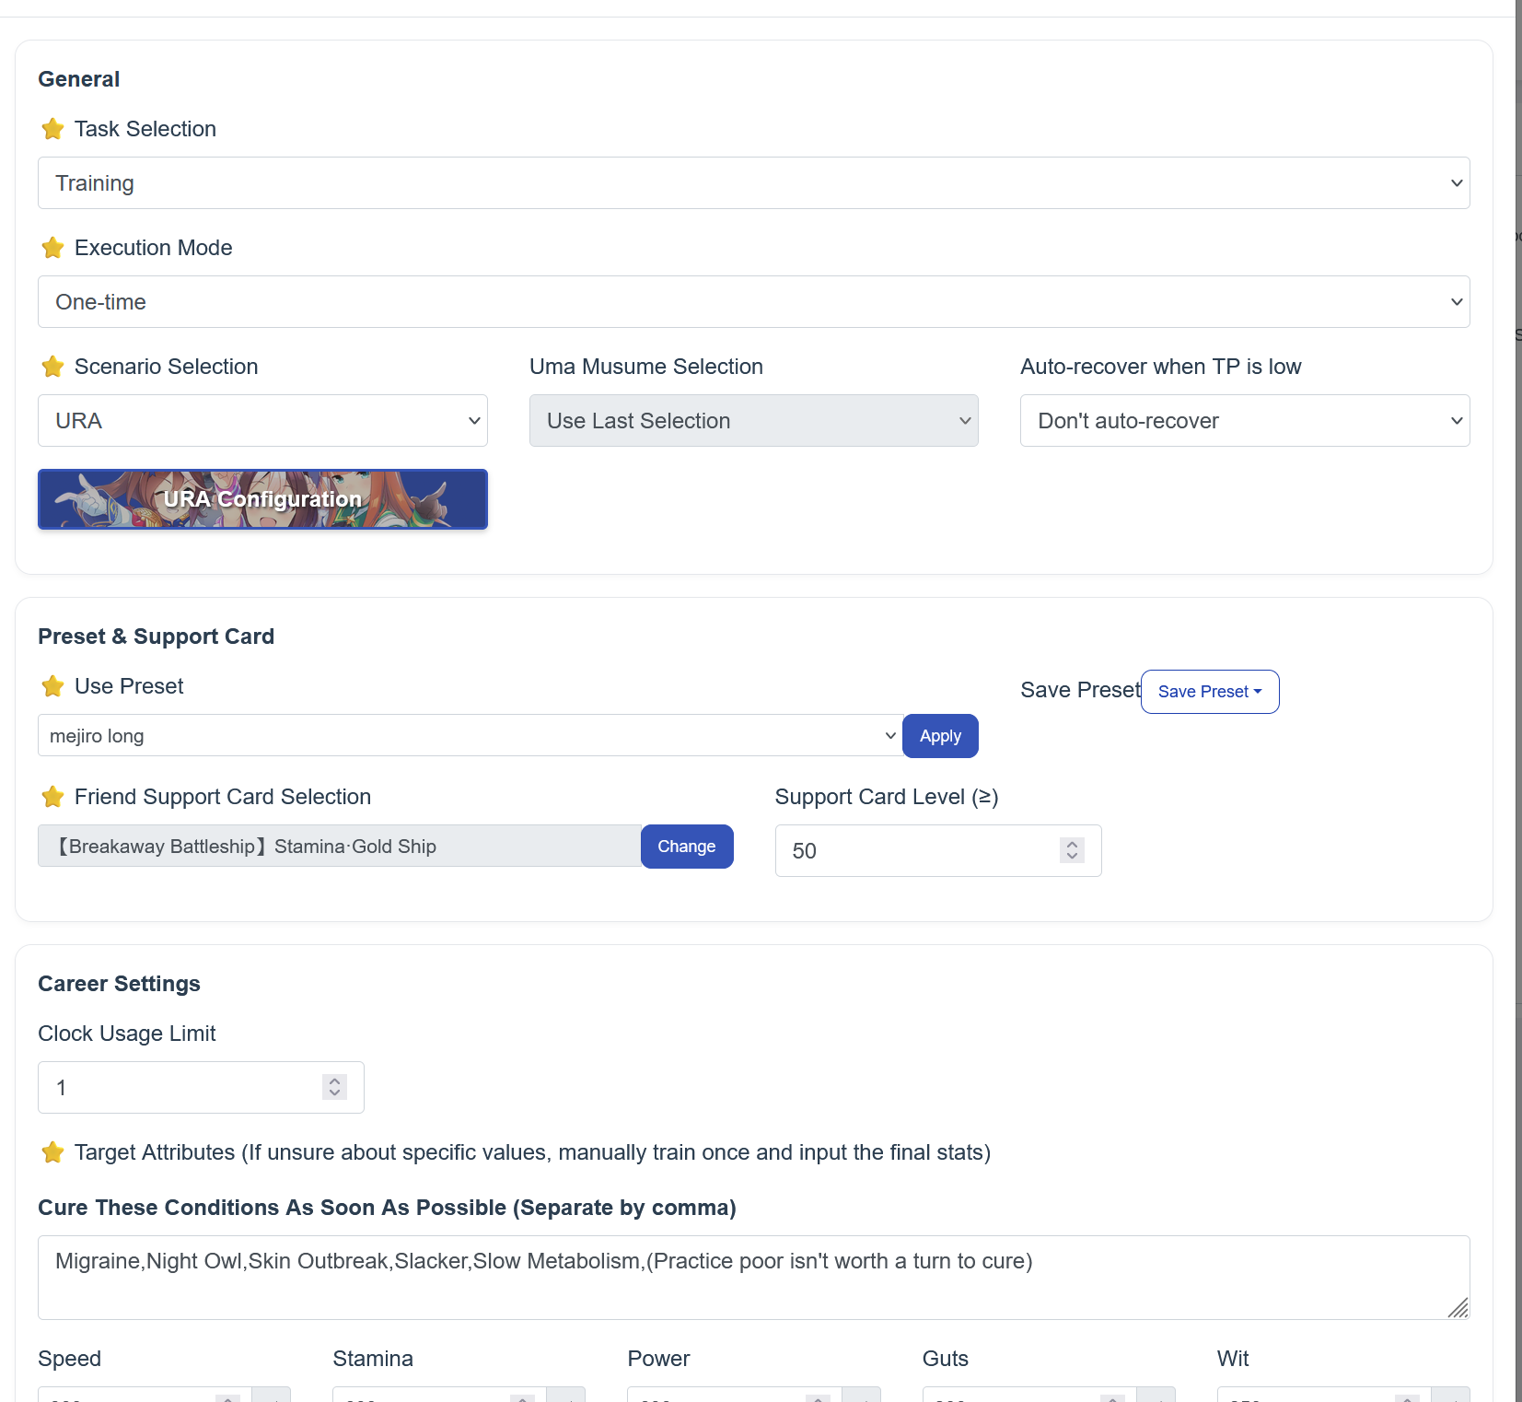This screenshot has height=1402, width=1522.
Task: Click into the Cure These Conditions text area
Action: point(753,1278)
